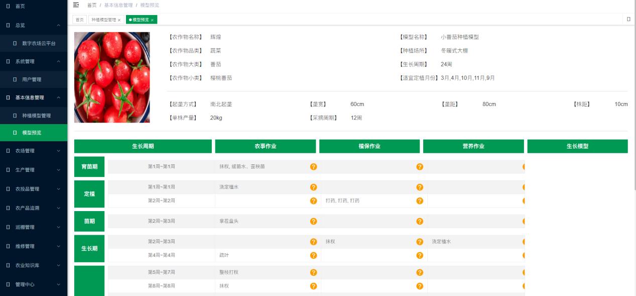
Task: Open the 用户管理 sidebar entry
Action: click(31, 79)
